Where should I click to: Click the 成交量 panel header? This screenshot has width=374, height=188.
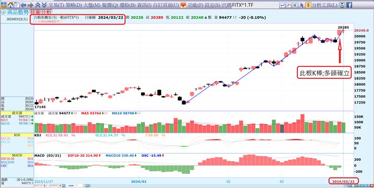(x=17, y=113)
